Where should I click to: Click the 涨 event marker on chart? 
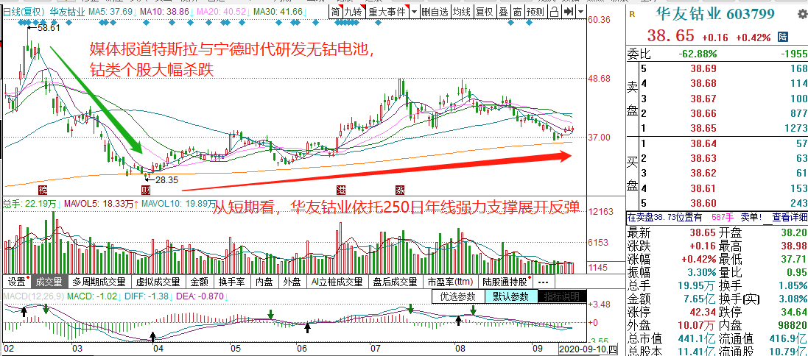click(400, 190)
